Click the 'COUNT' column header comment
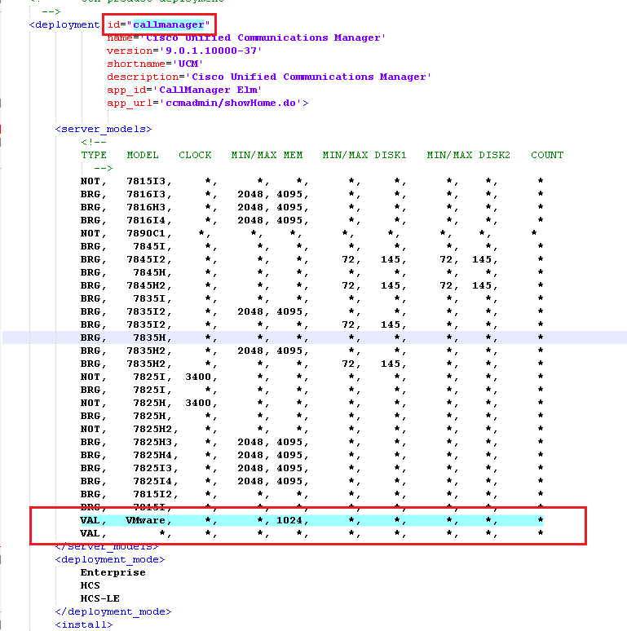Screen dimensions: 627x631 tap(547, 155)
